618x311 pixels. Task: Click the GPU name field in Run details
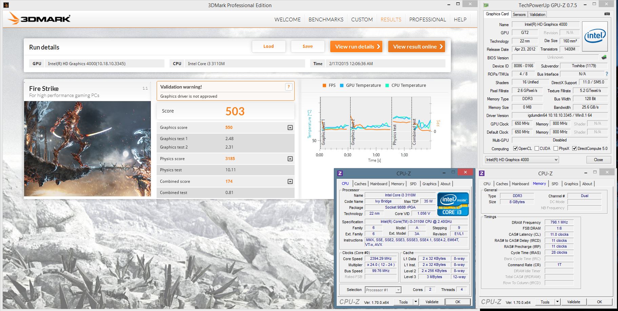[x=105, y=63]
